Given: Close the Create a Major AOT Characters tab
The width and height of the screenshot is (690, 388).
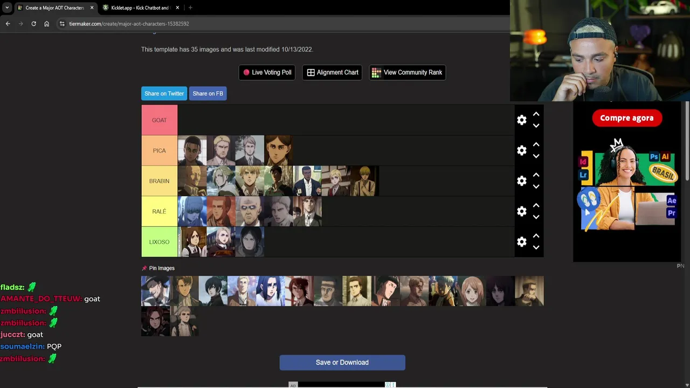Looking at the screenshot, I should (92, 8).
